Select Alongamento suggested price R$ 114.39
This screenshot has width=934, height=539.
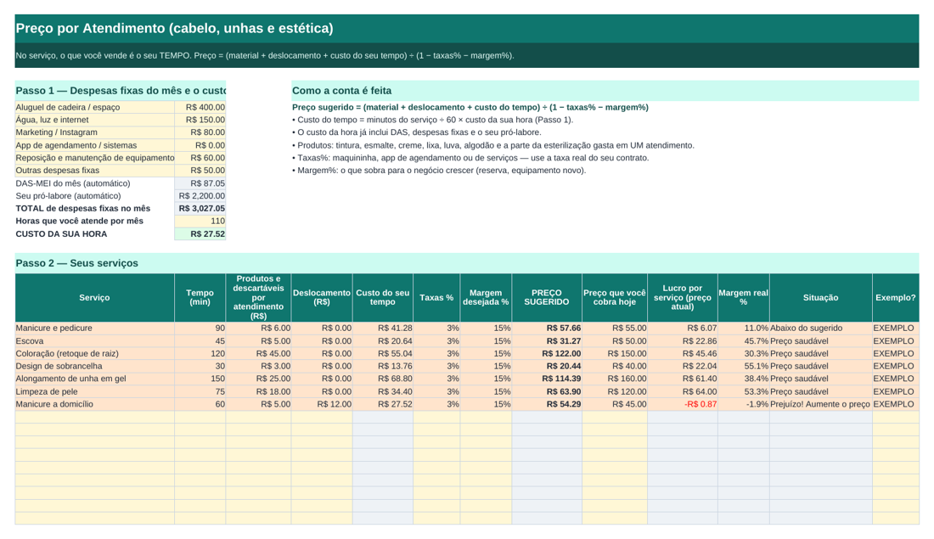tap(547, 379)
